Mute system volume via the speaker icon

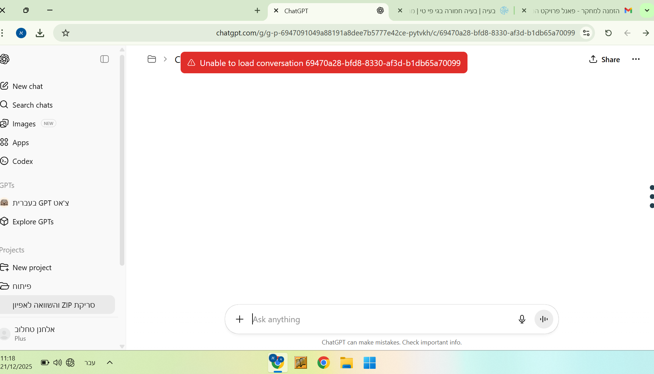57,363
